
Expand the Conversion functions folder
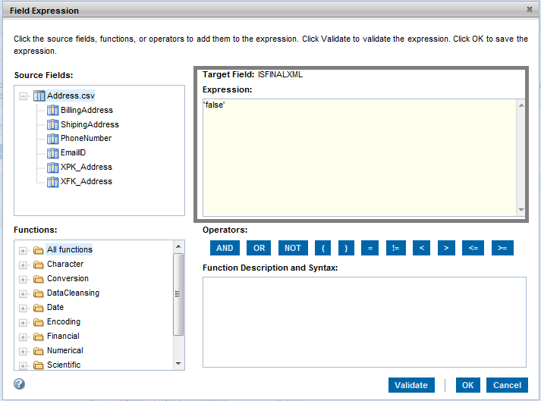[23, 280]
